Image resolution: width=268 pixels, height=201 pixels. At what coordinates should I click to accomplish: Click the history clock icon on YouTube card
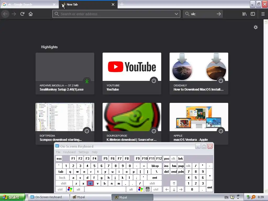154,81
